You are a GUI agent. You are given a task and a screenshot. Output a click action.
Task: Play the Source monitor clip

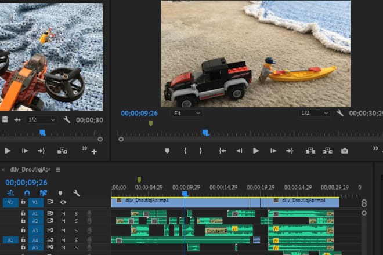point(8,151)
